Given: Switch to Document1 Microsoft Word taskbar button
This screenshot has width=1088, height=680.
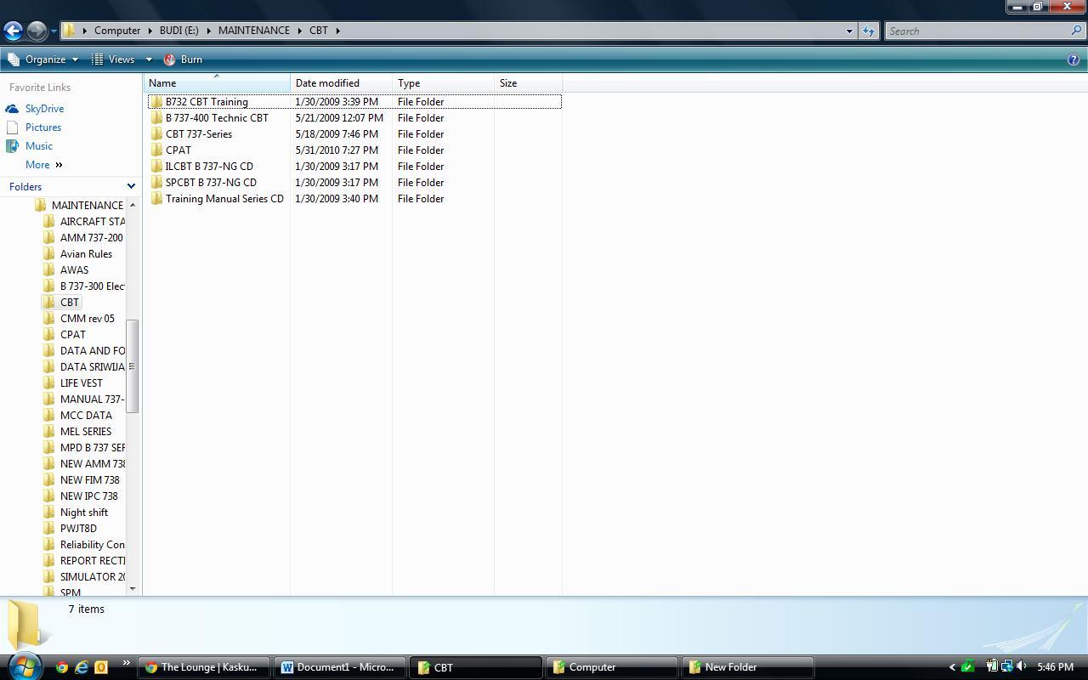Looking at the screenshot, I should pyautogui.click(x=340, y=667).
